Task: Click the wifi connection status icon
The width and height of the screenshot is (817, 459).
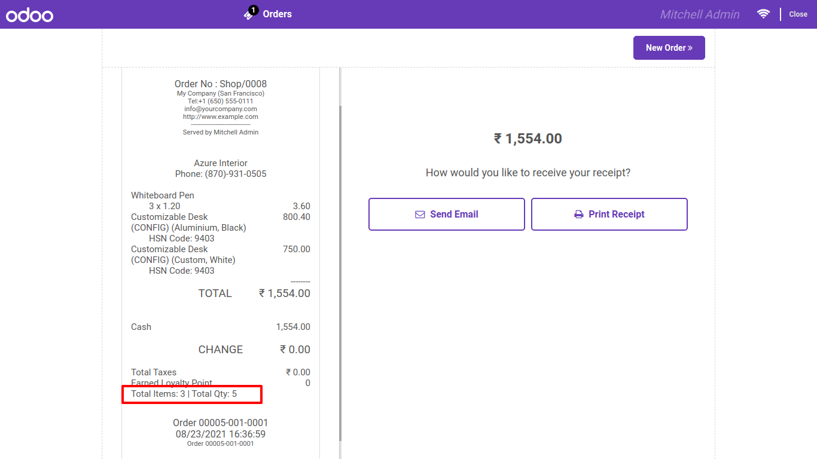Action: (763, 14)
